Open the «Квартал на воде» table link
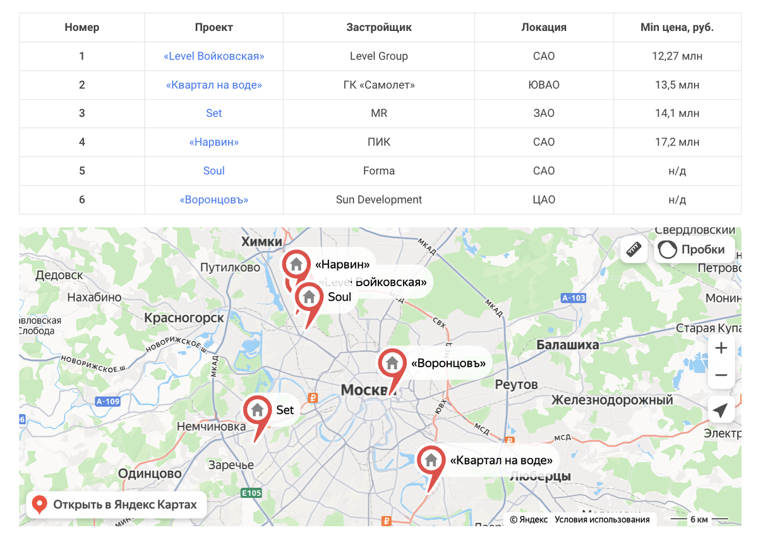The width and height of the screenshot is (758, 539). [x=214, y=85]
